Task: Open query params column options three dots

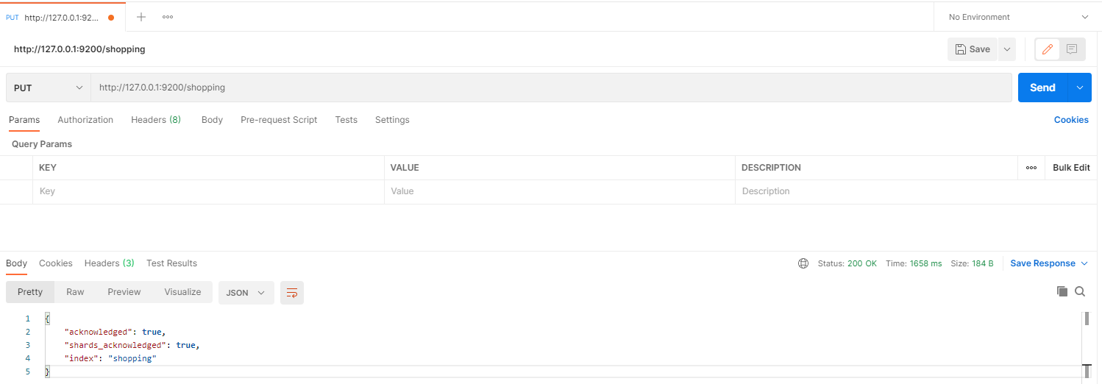Action: (x=1031, y=168)
